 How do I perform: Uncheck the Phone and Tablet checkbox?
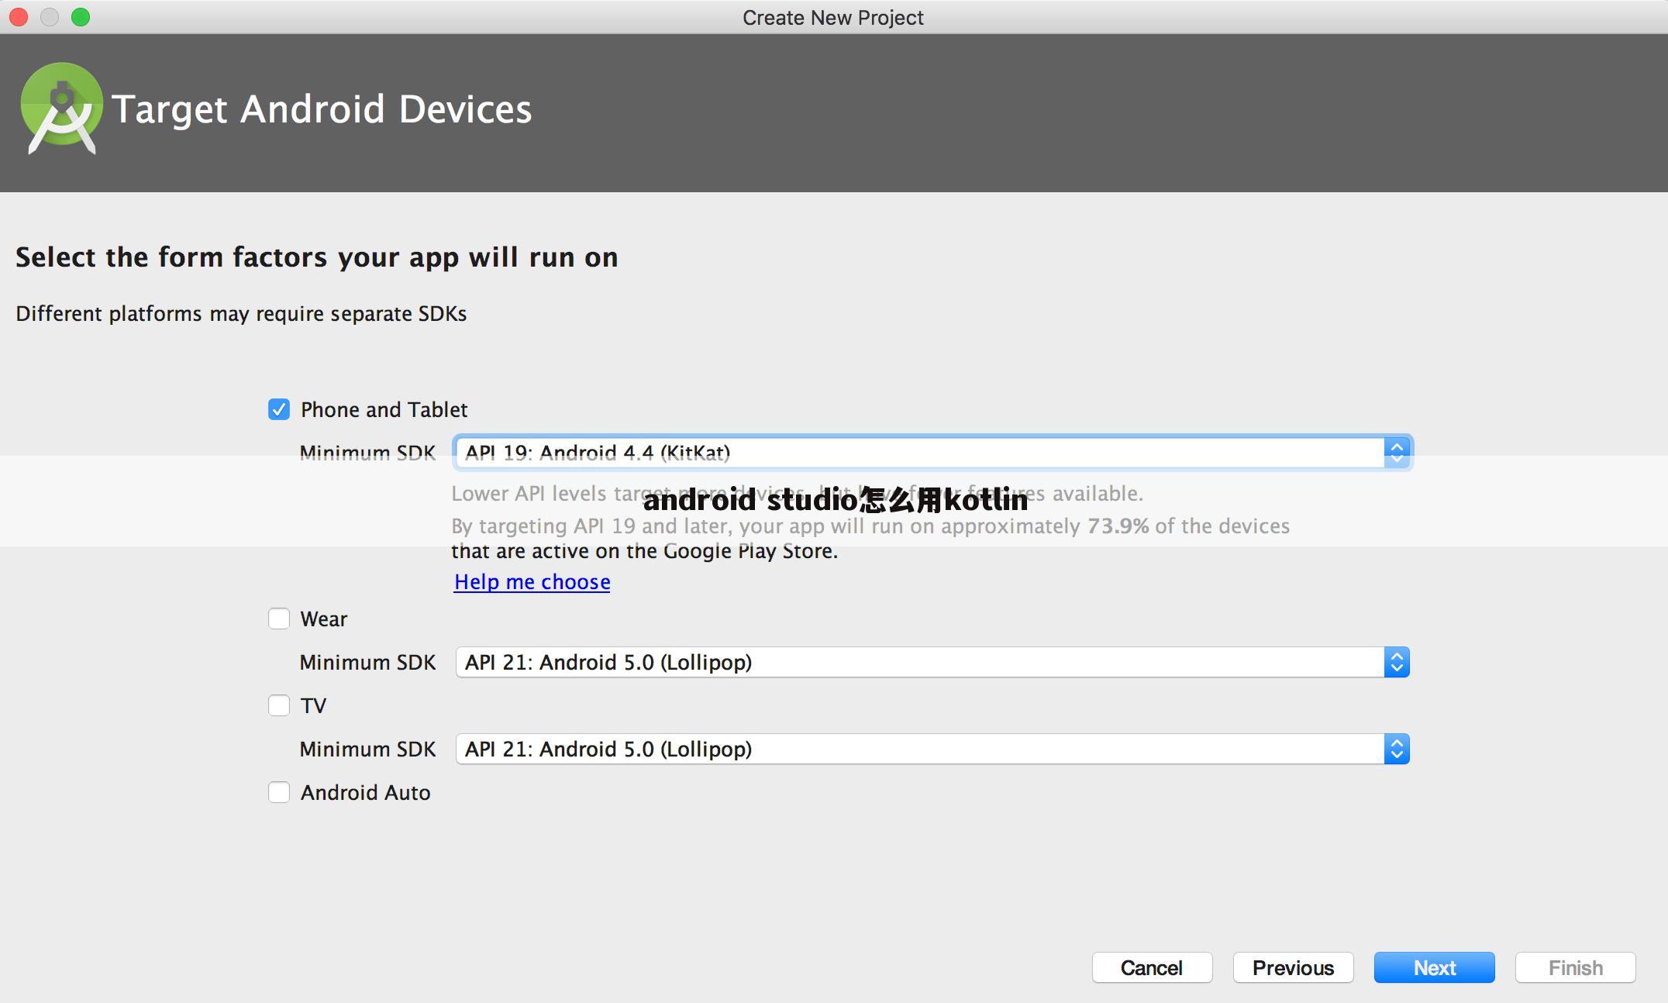point(279,409)
